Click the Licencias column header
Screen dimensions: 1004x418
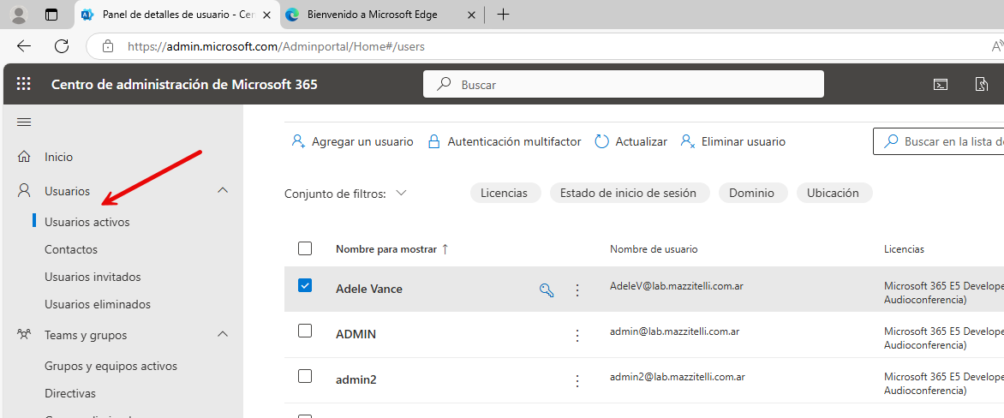tap(904, 249)
